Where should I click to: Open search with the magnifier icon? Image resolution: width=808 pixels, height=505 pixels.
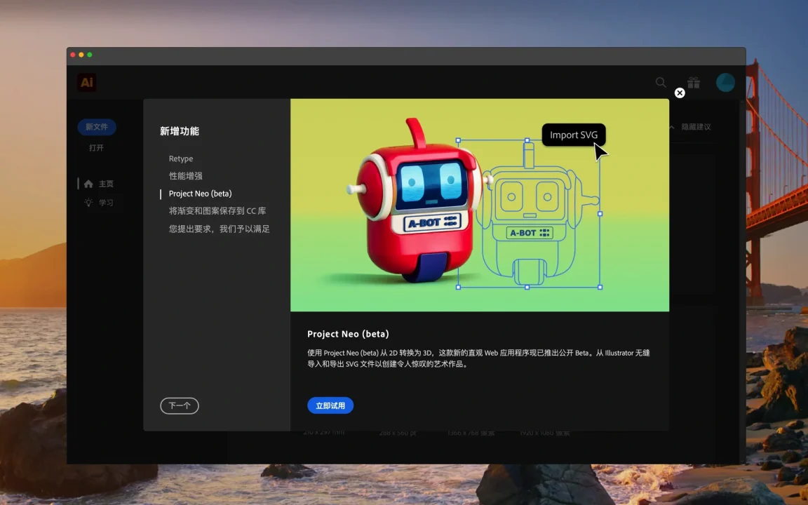point(661,83)
